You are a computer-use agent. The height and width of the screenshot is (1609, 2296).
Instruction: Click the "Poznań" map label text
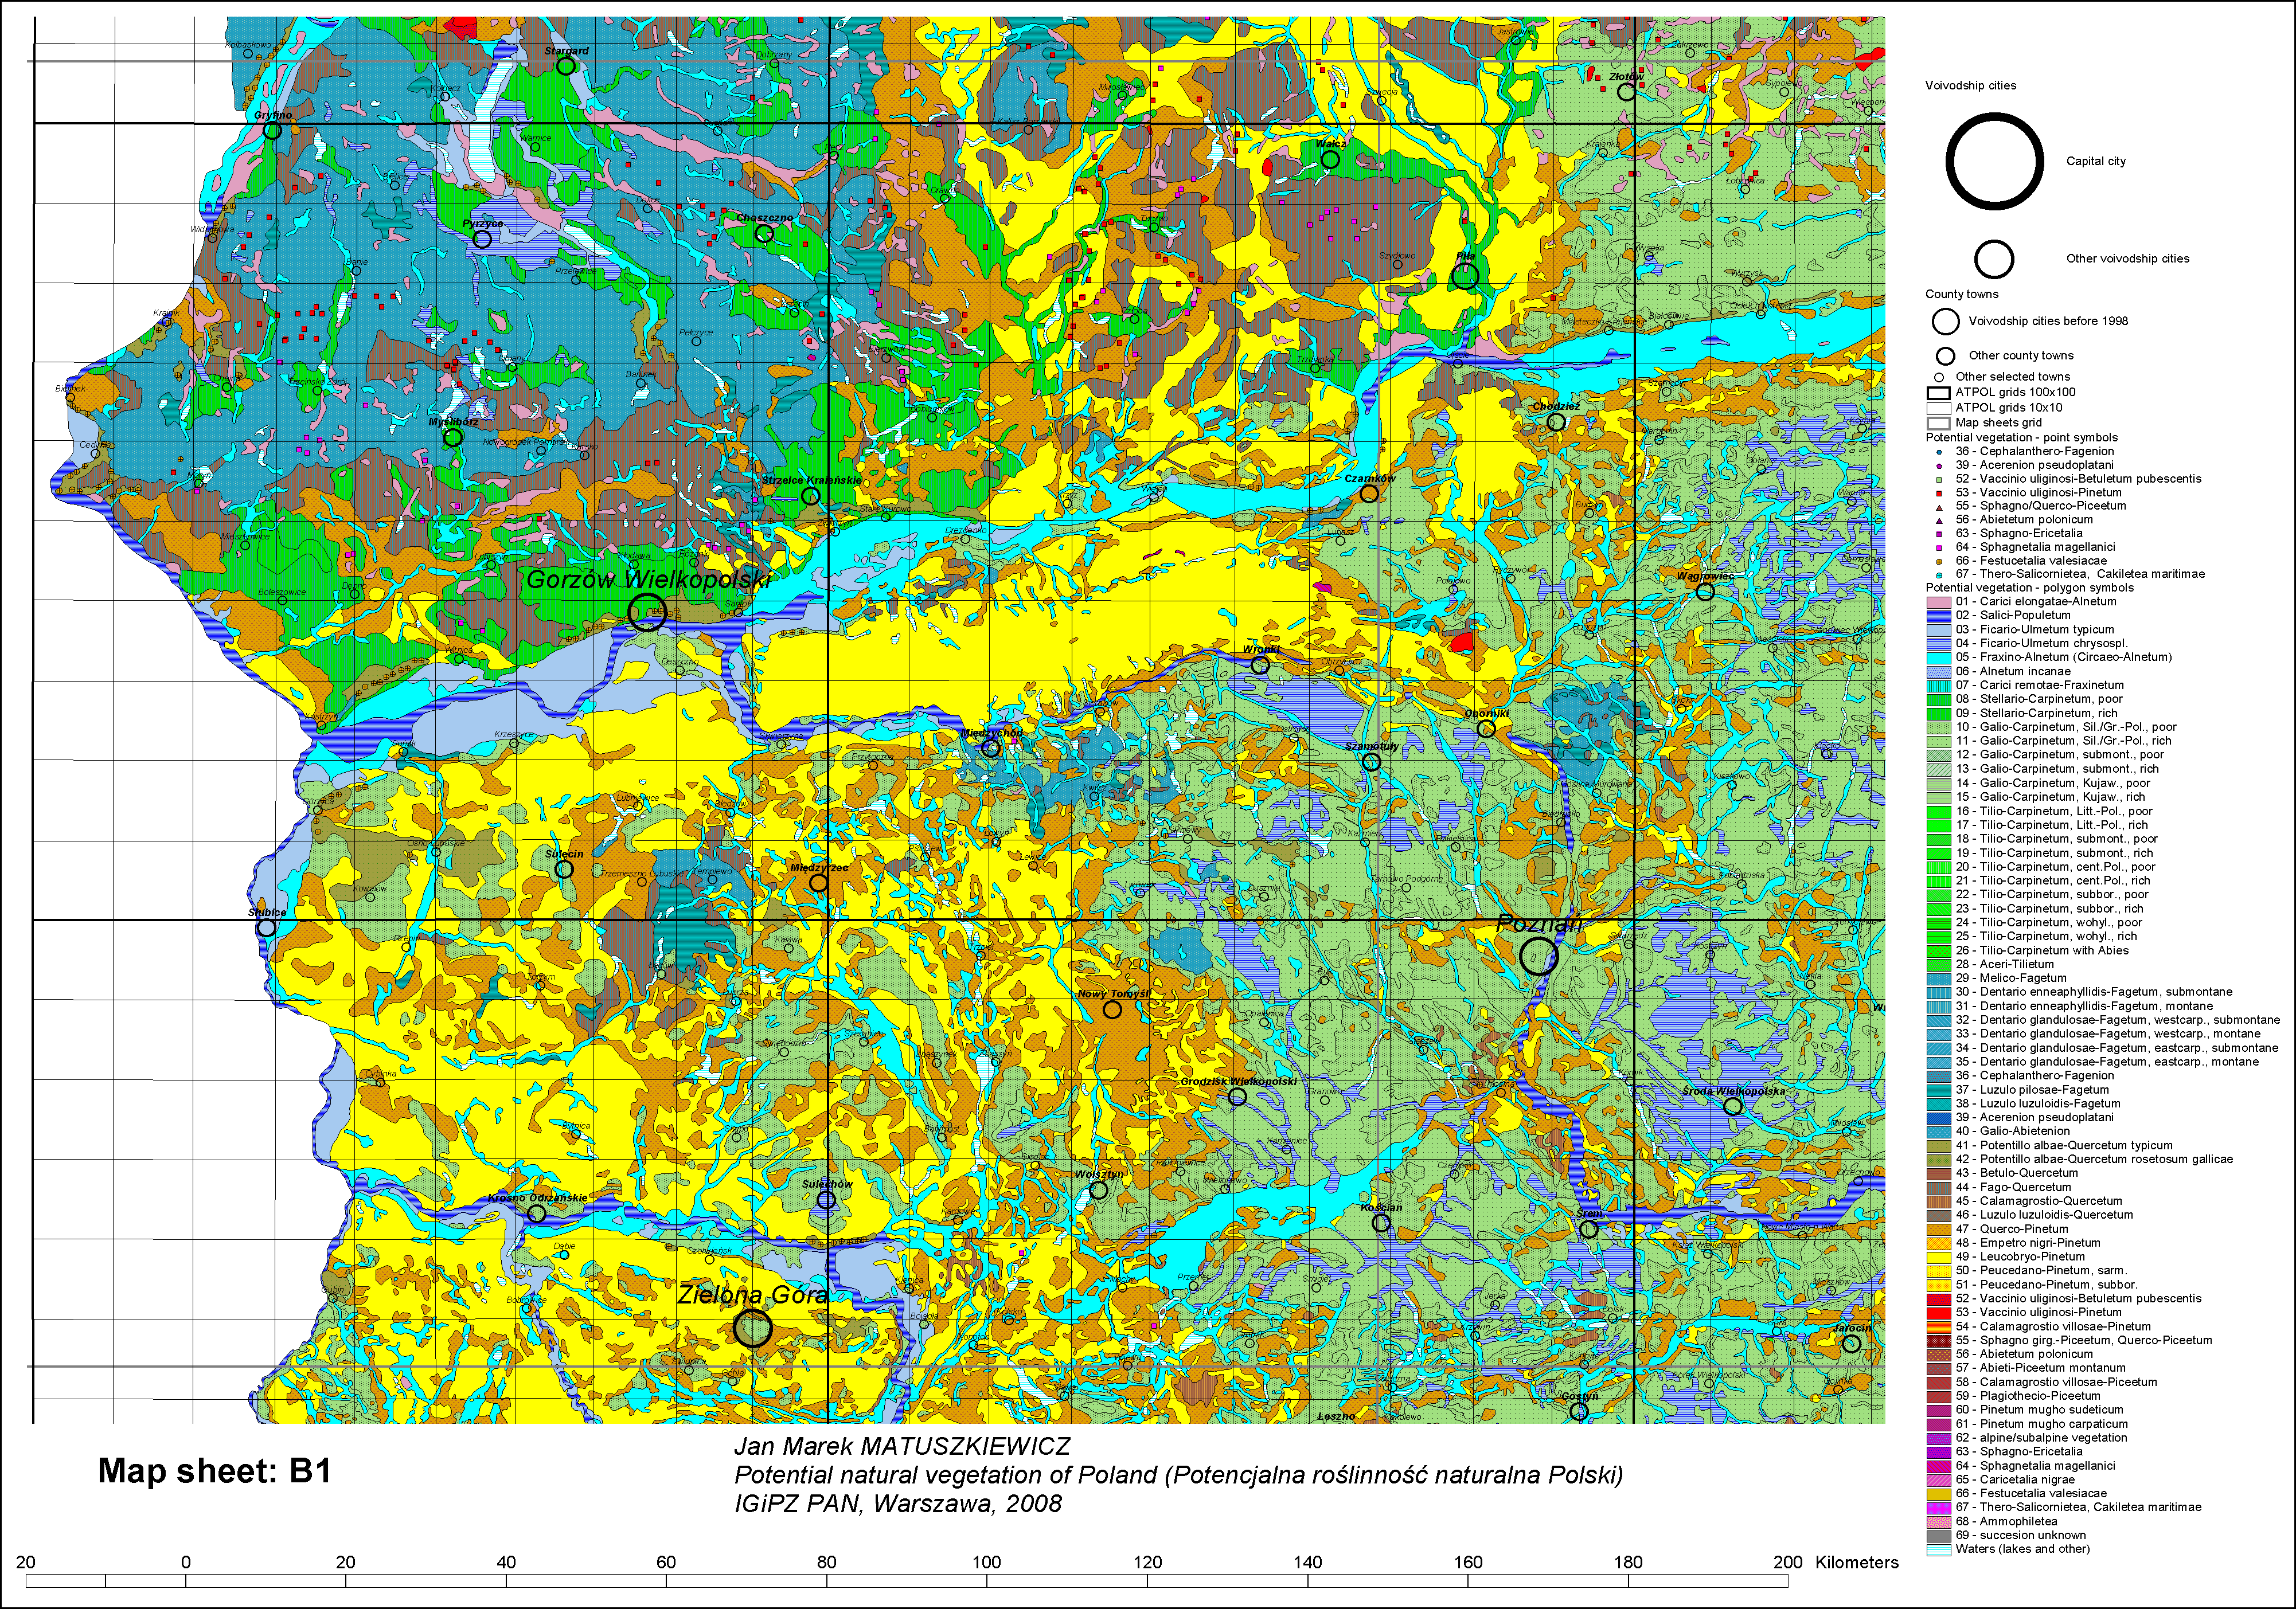[x=1538, y=925]
